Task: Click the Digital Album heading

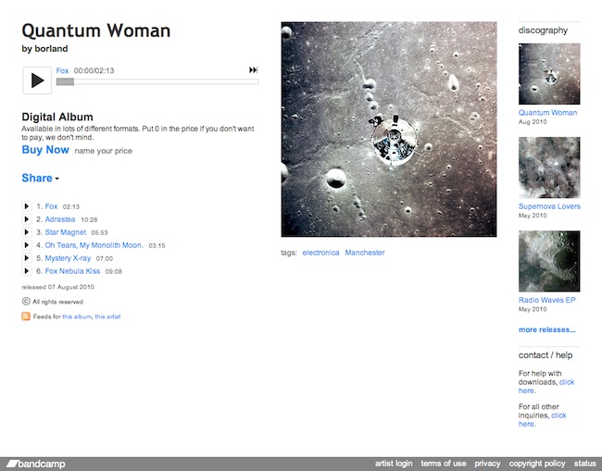Action: pyautogui.click(x=57, y=117)
